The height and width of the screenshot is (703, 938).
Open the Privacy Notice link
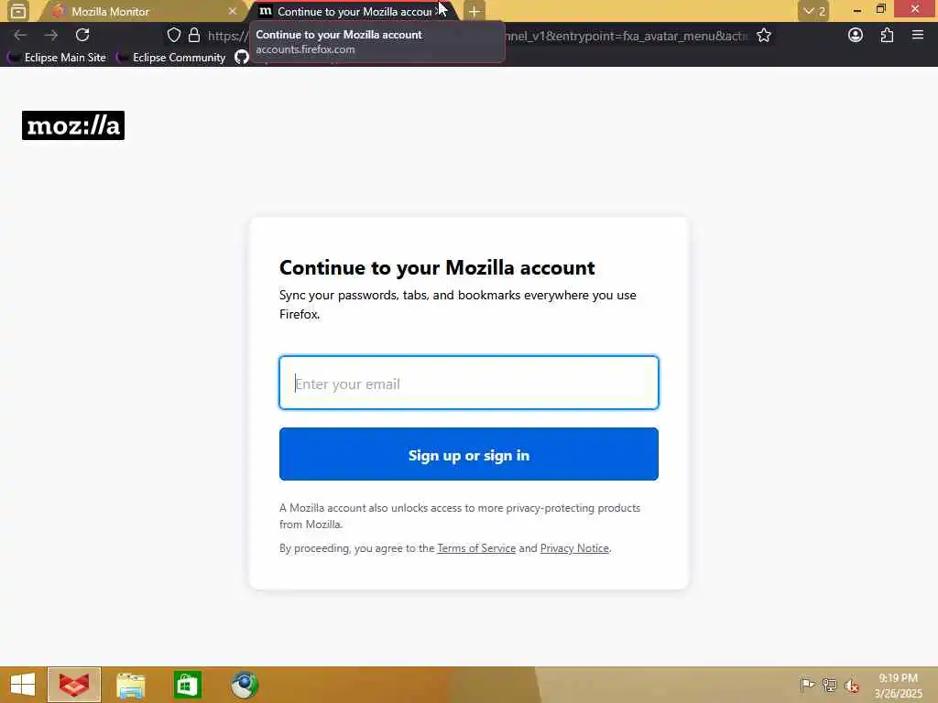(574, 548)
